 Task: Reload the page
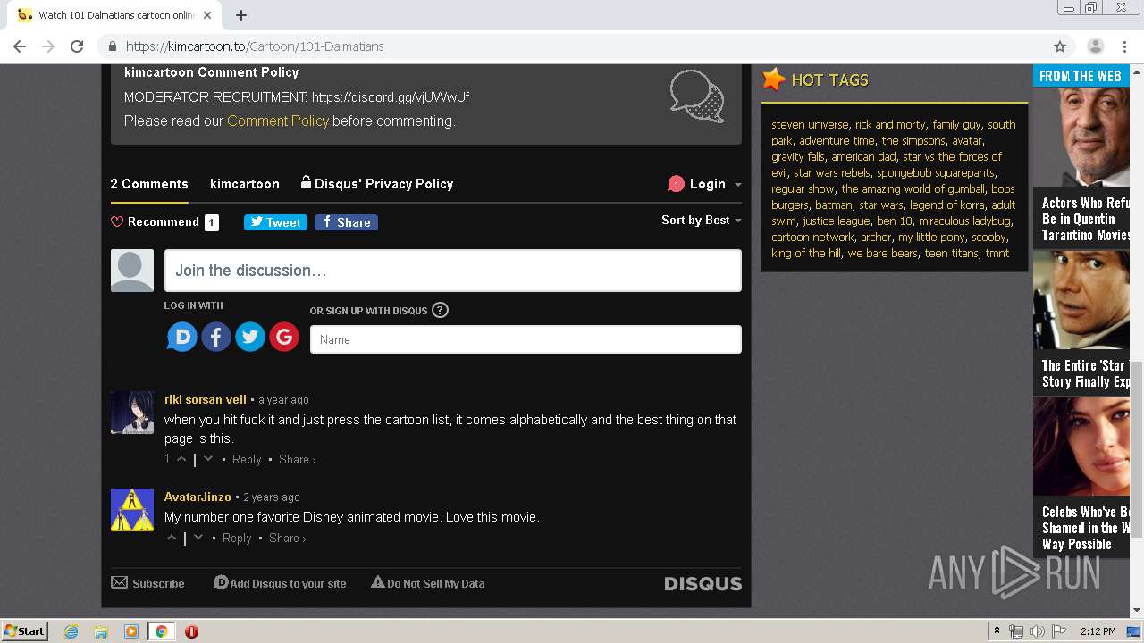click(77, 46)
